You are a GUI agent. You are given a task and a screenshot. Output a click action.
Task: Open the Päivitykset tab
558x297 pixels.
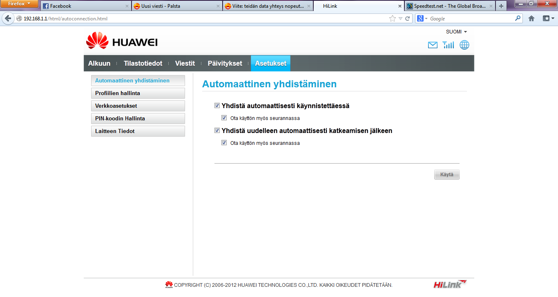point(225,63)
